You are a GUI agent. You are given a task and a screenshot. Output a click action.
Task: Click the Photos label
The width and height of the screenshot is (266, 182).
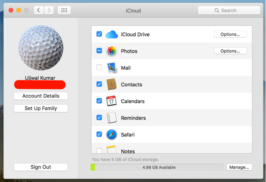click(x=129, y=51)
